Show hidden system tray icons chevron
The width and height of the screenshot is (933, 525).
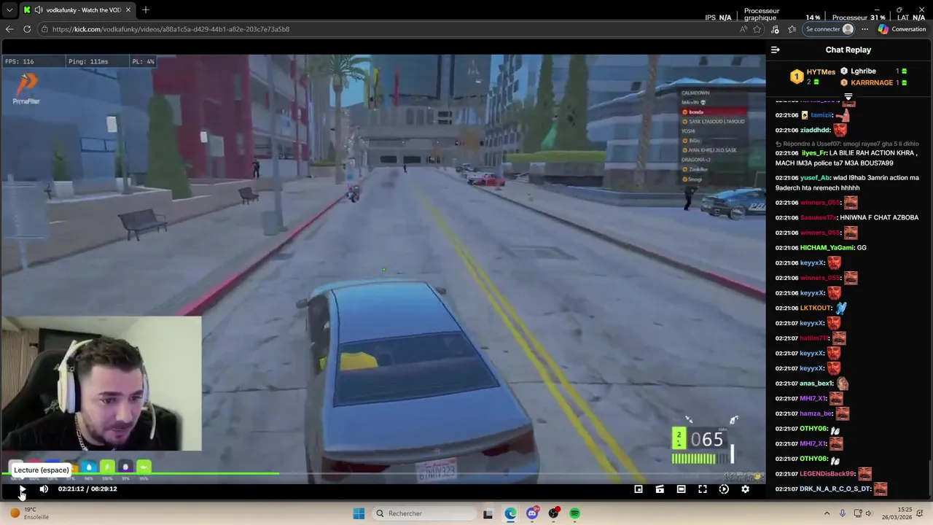tap(827, 513)
